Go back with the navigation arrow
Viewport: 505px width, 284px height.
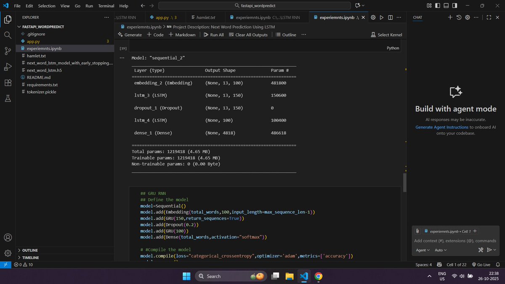[x=143, y=6]
